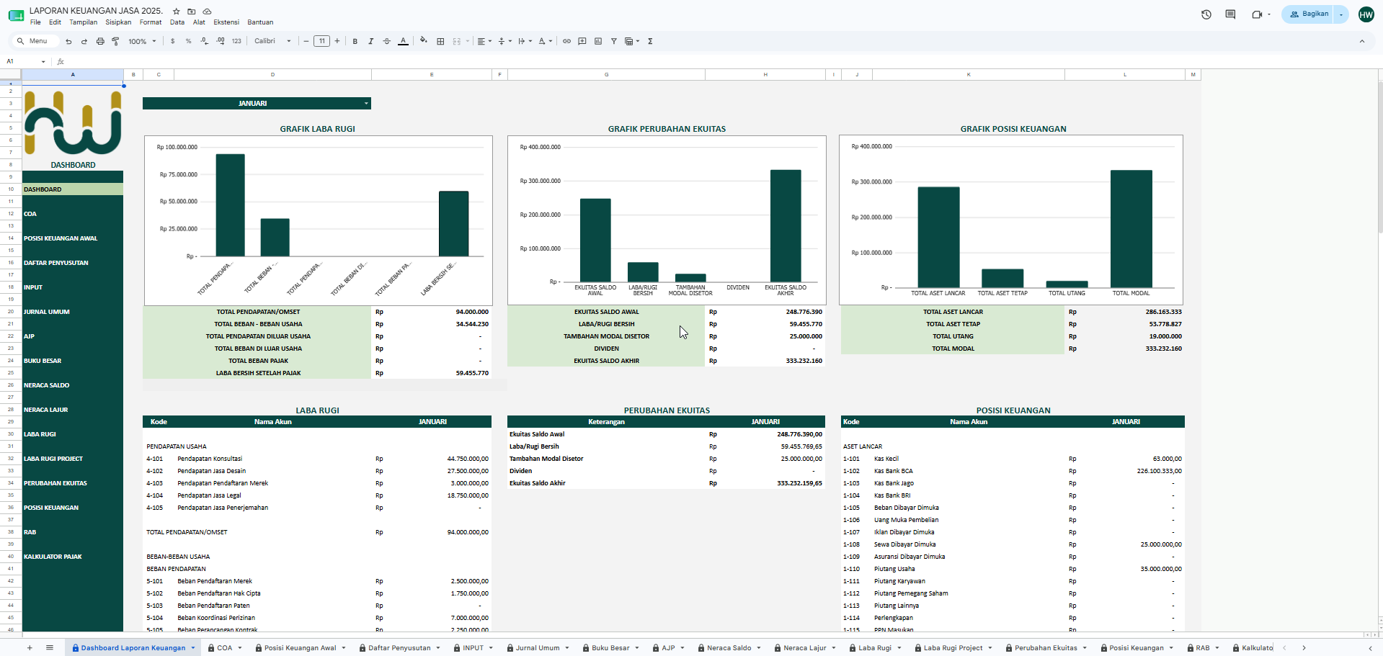Go to KALKULATOR PAJAK in the sidebar
Image resolution: width=1383 pixels, height=656 pixels.
coord(53,557)
